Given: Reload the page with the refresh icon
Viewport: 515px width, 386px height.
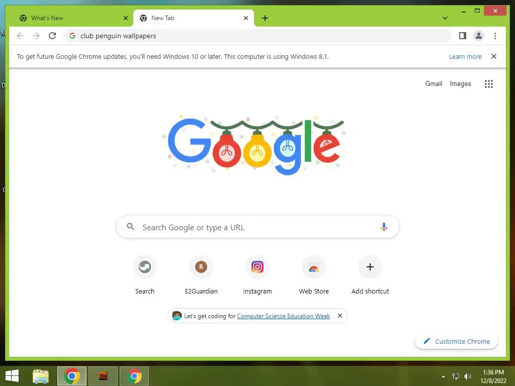Looking at the screenshot, I should 52,36.
